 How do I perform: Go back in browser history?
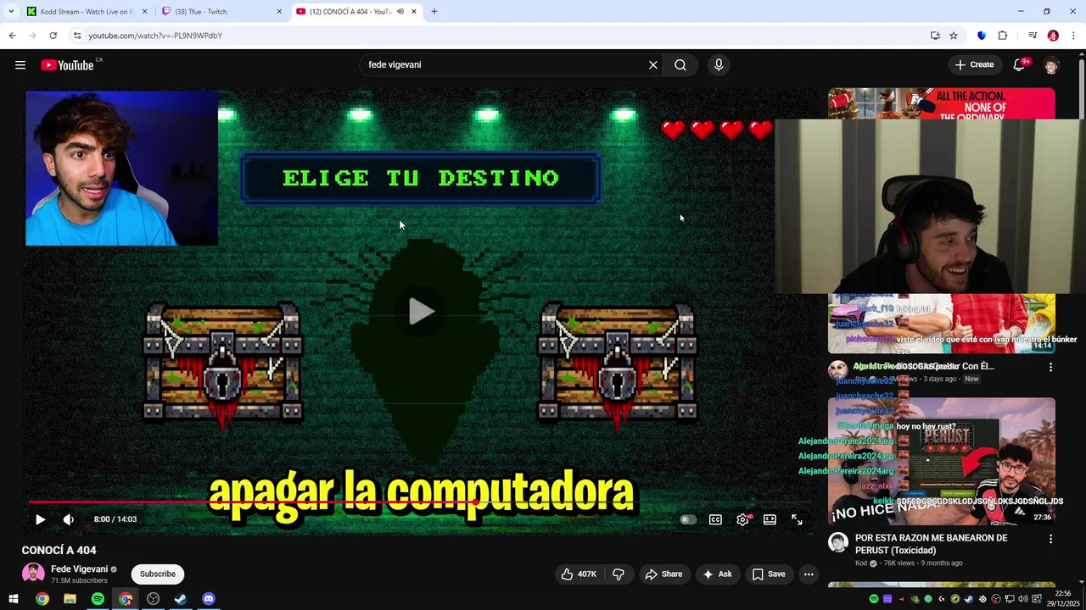tap(12, 36)
